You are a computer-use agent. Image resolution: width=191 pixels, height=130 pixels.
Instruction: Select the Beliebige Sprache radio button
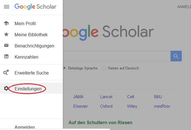(x=64, y=68)
